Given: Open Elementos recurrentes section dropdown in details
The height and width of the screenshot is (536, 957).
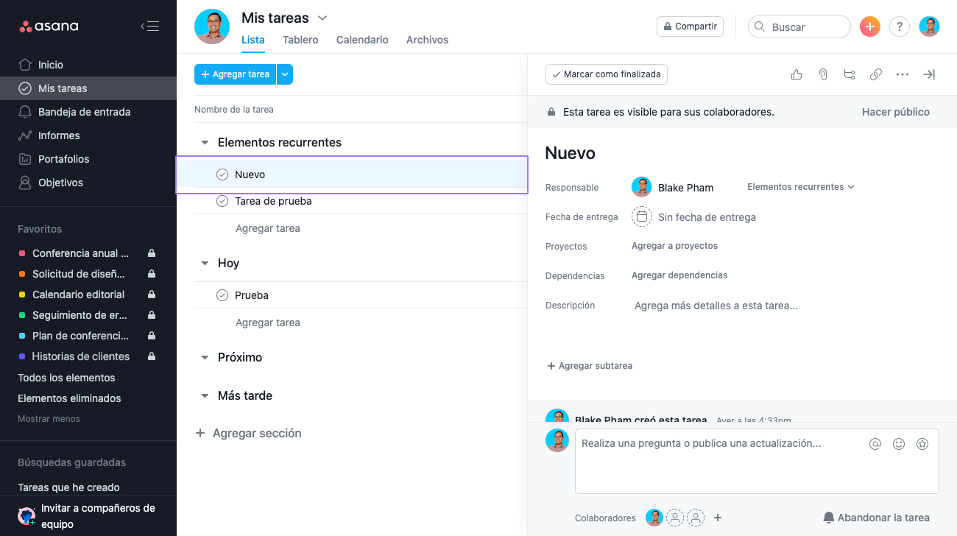Looking at the screenshot, I should pos(801,187).
